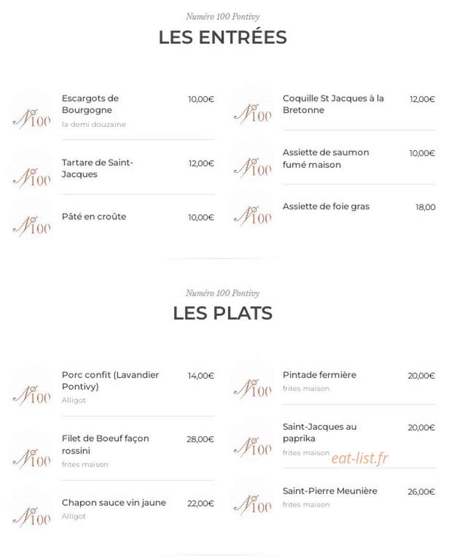
Task: Select the Assiette de saumon fumé maison item
Action: 325,158
